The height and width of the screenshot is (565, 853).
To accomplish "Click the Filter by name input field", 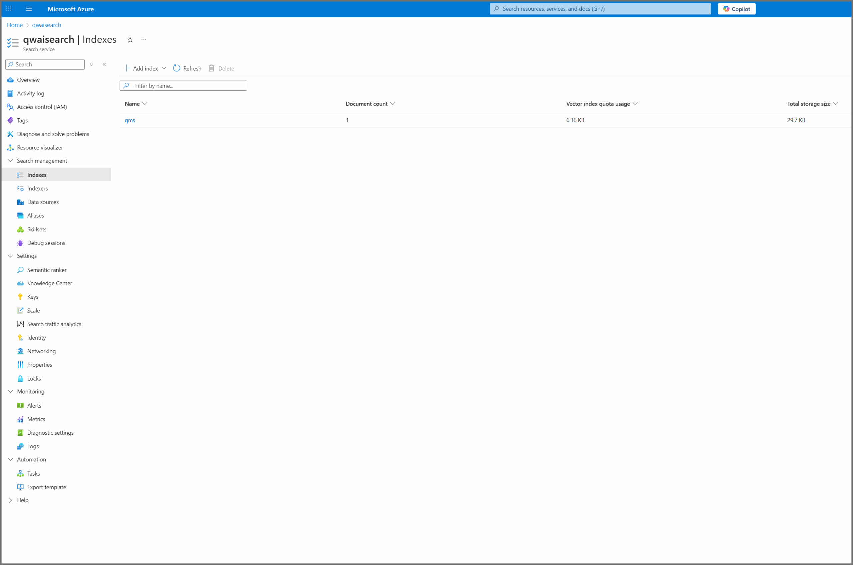I will pyautogui.click(x=187, y=86).
